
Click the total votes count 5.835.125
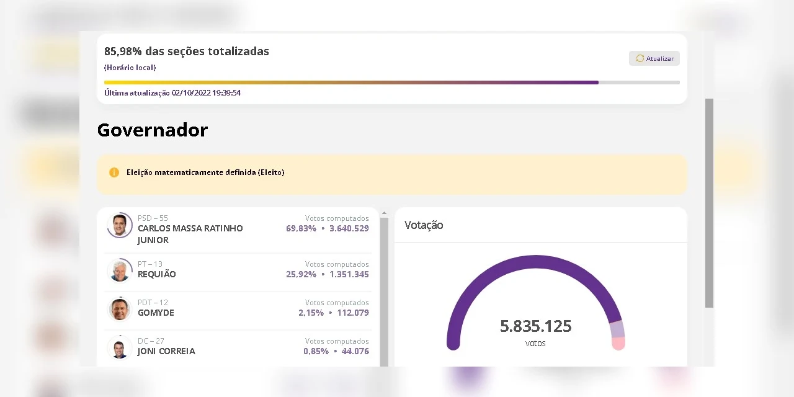(535, 326)
